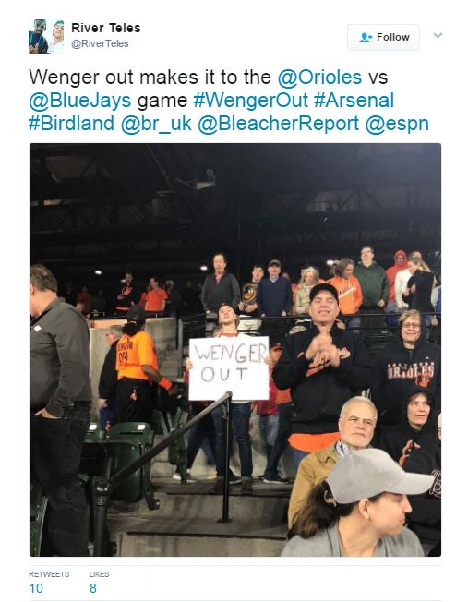Open the #Birdland hashtag

coord(71,124)
